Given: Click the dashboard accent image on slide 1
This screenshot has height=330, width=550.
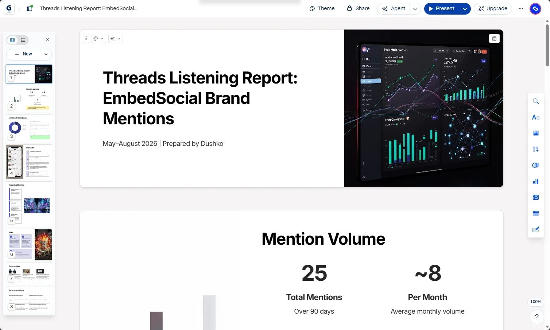Looking at the screenshot, I should [x=424, y=108].
